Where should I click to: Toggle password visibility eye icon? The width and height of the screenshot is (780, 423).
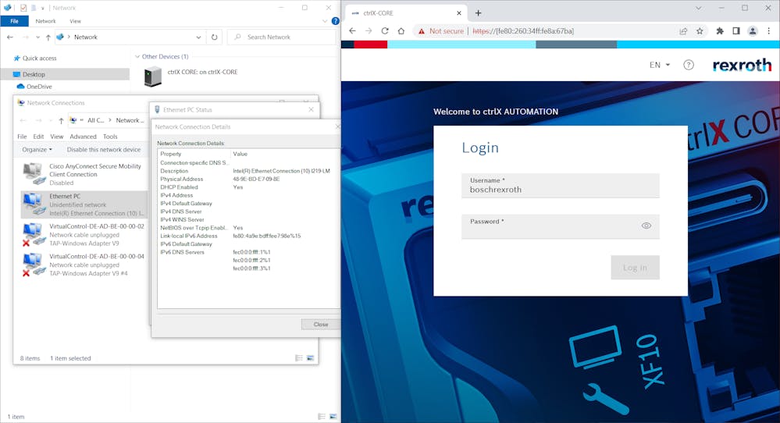pyautogui.click(x=646, y=226)
